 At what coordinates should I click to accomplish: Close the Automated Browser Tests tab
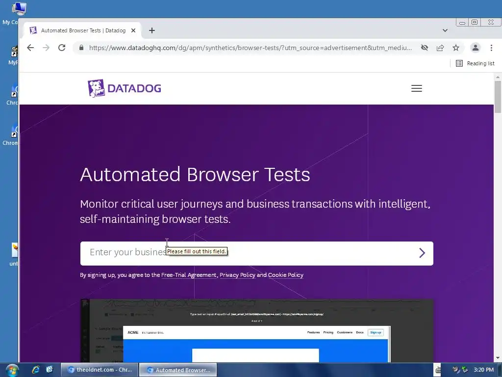(x=133, y=30)
